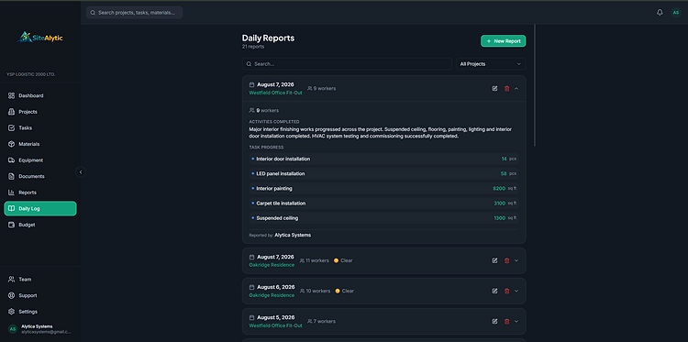
Task: Create a New Report
Action: point(504,40)
